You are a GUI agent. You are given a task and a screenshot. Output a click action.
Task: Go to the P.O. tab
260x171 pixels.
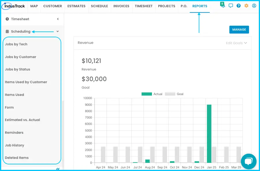pos(184,6)
